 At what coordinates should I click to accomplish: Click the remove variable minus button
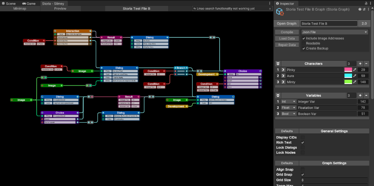click(367, 95)
